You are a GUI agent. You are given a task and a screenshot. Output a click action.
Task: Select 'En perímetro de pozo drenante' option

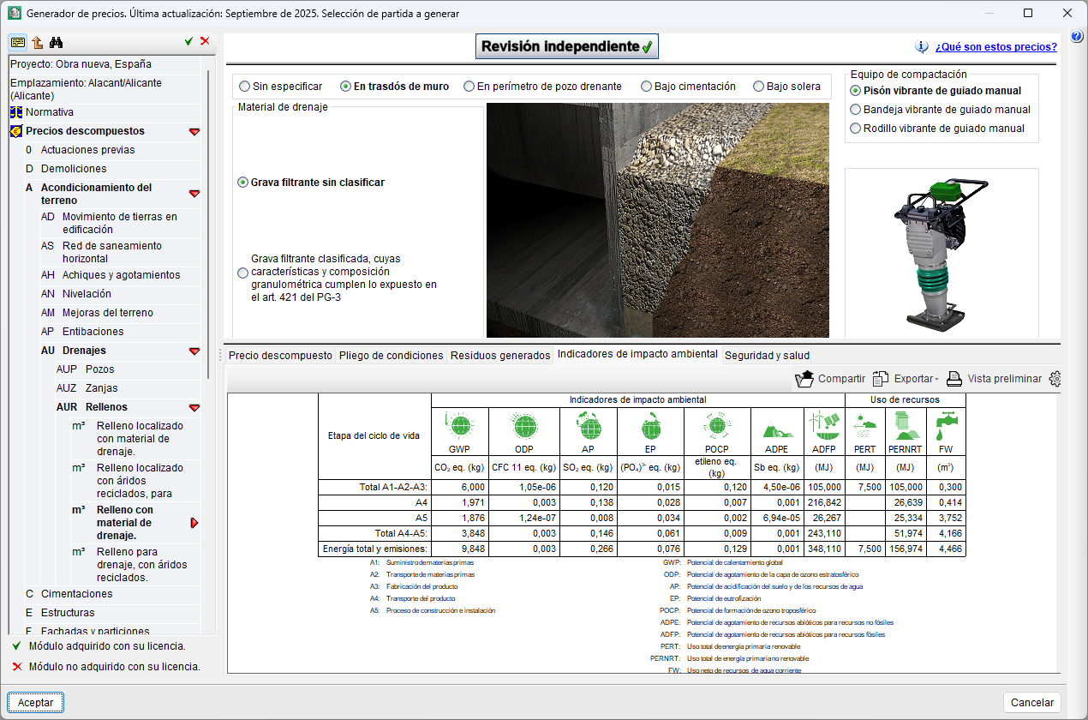click(x=469, y=87)
